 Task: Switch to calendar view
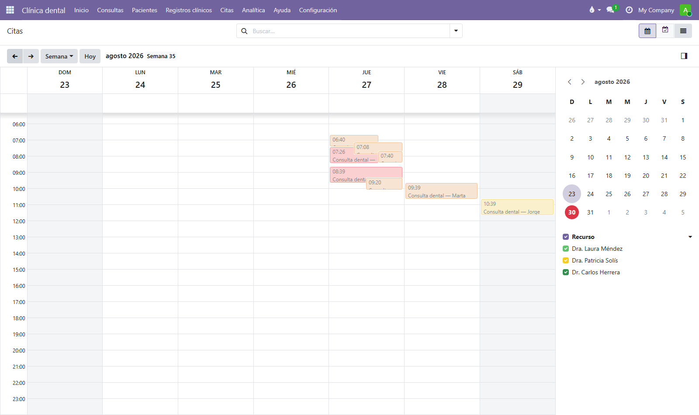click(647, 31)
